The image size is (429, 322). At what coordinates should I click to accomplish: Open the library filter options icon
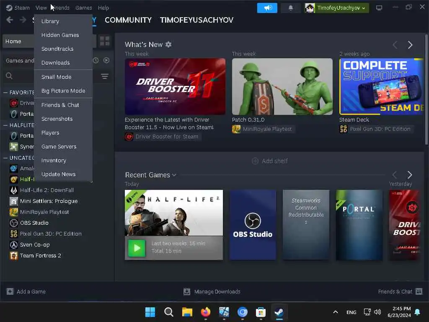[x=105, y=76]
